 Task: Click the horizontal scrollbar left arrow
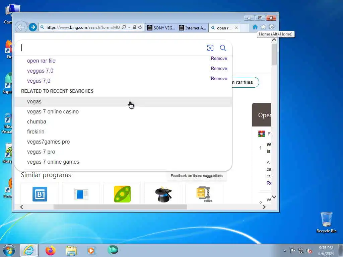click(21, 207)
